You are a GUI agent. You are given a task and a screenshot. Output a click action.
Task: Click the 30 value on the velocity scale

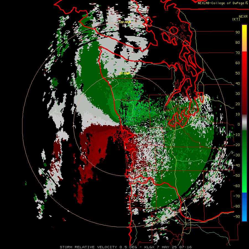click(238, 94)
